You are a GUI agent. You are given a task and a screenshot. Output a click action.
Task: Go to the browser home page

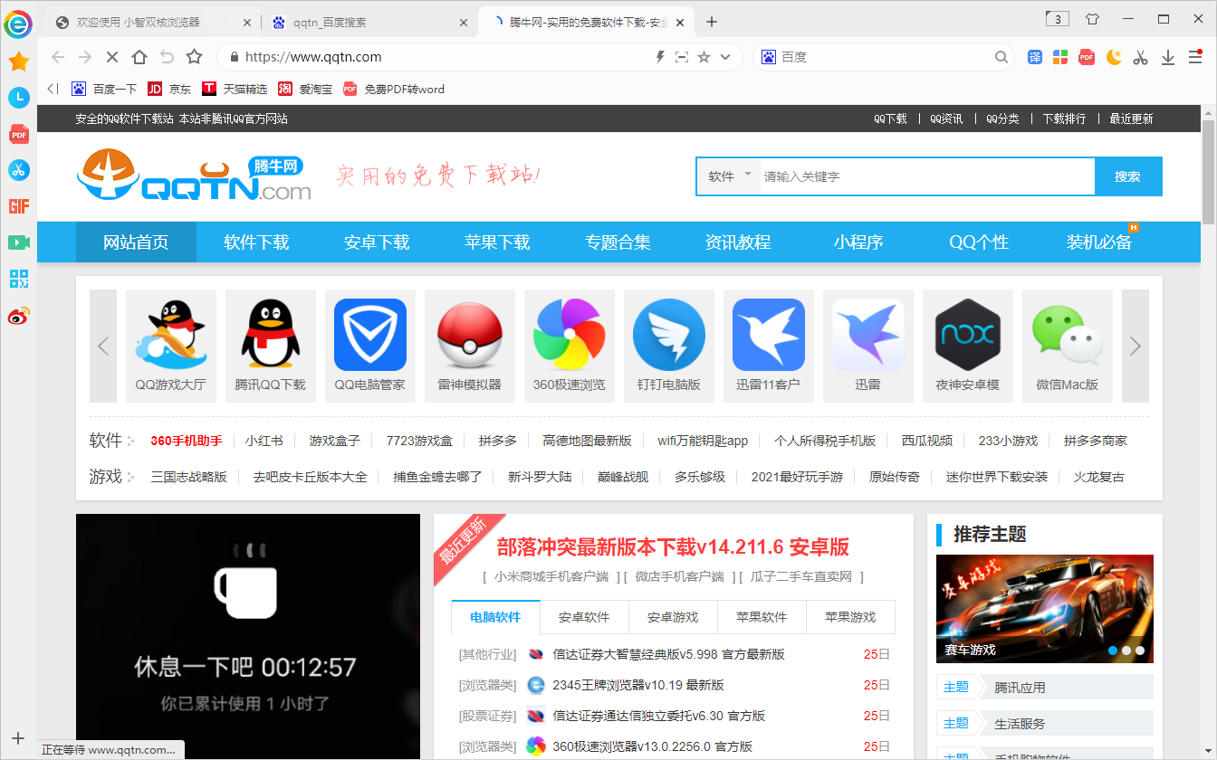(139, 57)
